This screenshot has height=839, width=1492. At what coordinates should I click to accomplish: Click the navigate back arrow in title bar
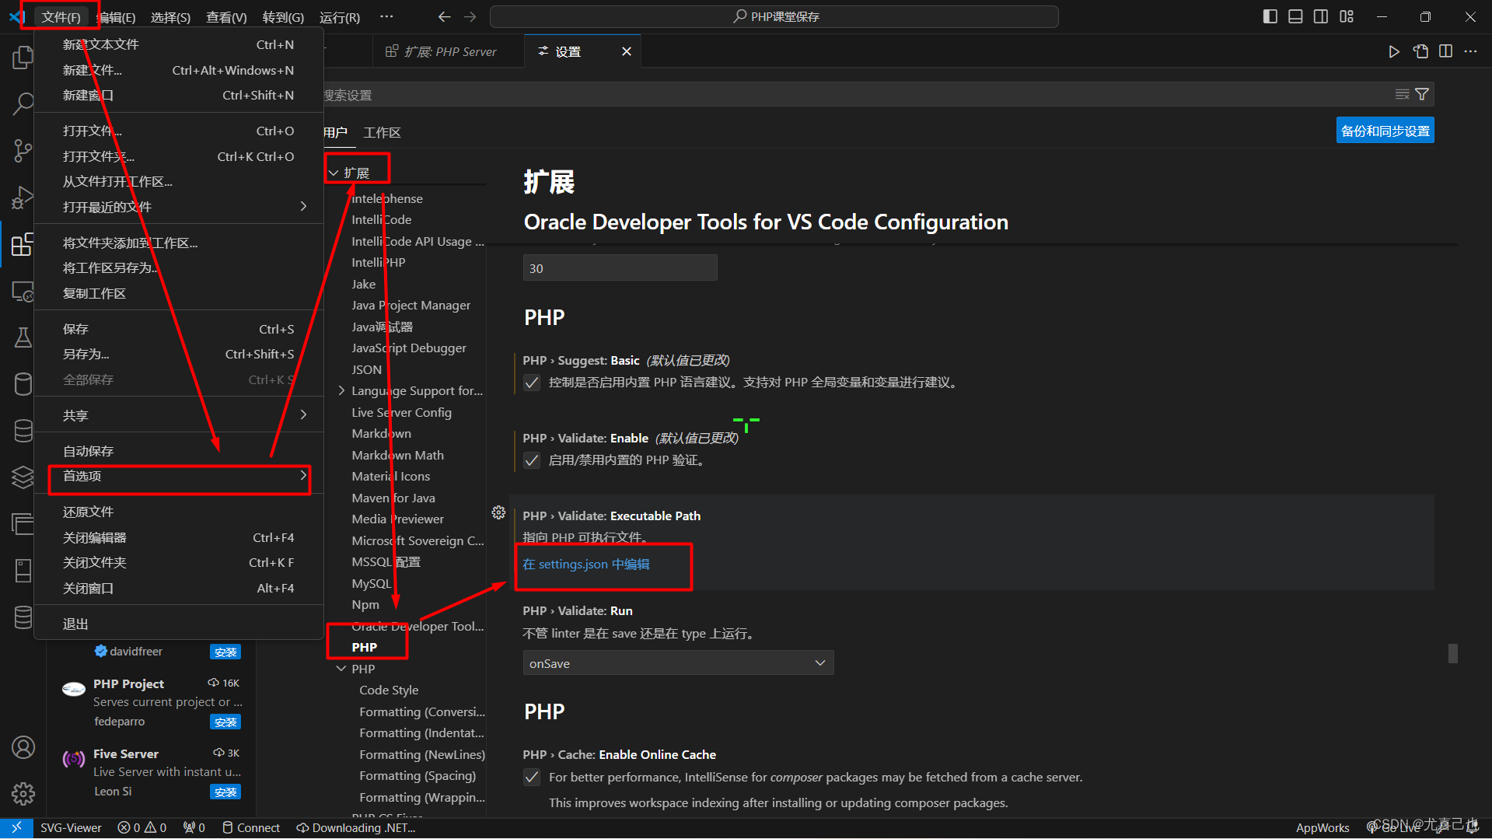pyautogui.click(x=444, y=16)
